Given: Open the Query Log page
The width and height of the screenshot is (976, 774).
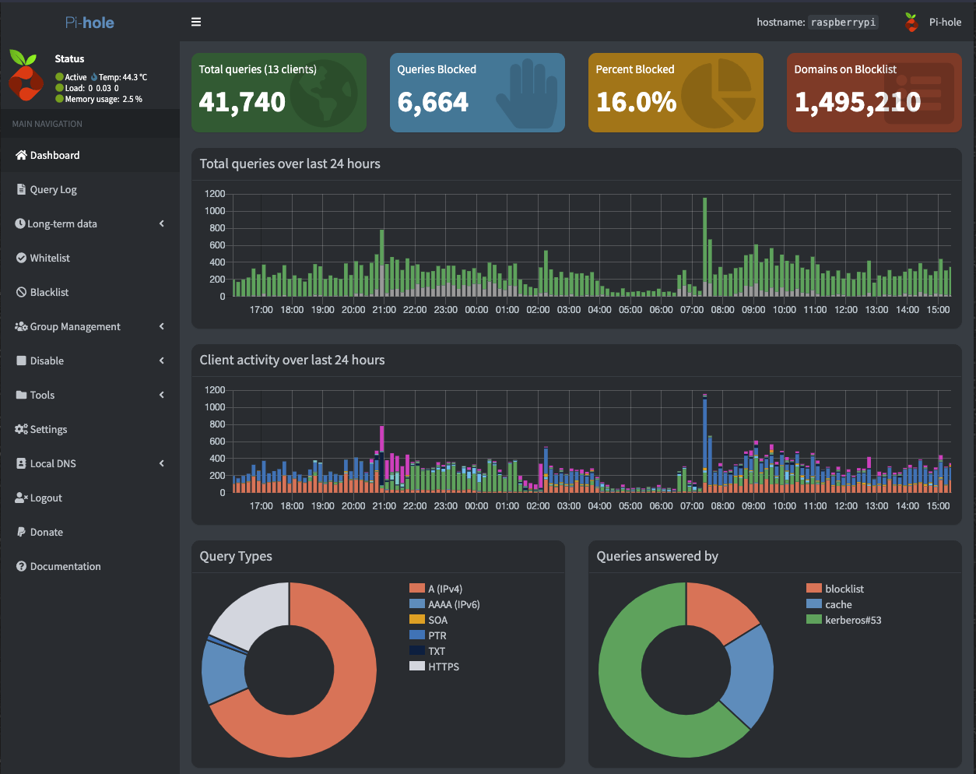Looking at the screenshot, I should (90, 189).
